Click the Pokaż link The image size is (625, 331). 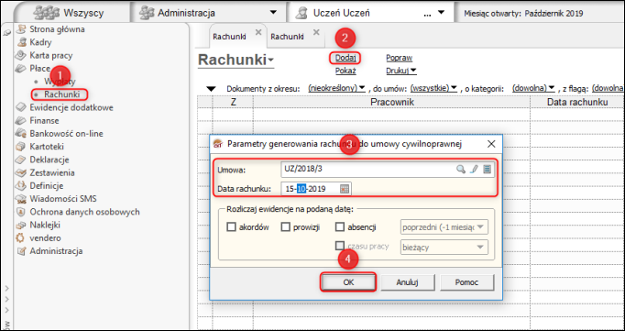point(345,71)
